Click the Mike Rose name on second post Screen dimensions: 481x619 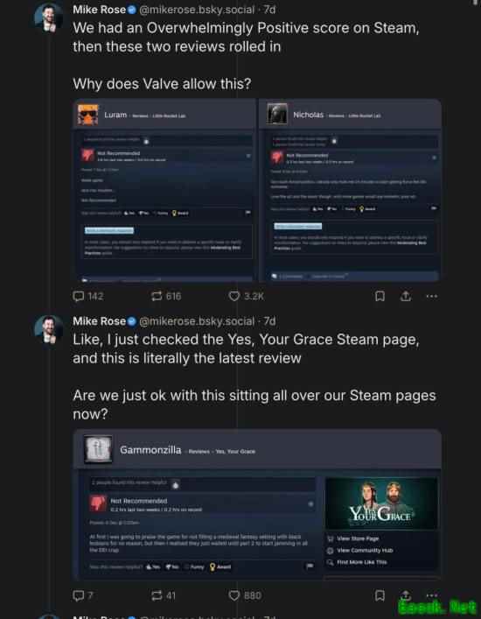pyautogui.click(x=100, y=321)
